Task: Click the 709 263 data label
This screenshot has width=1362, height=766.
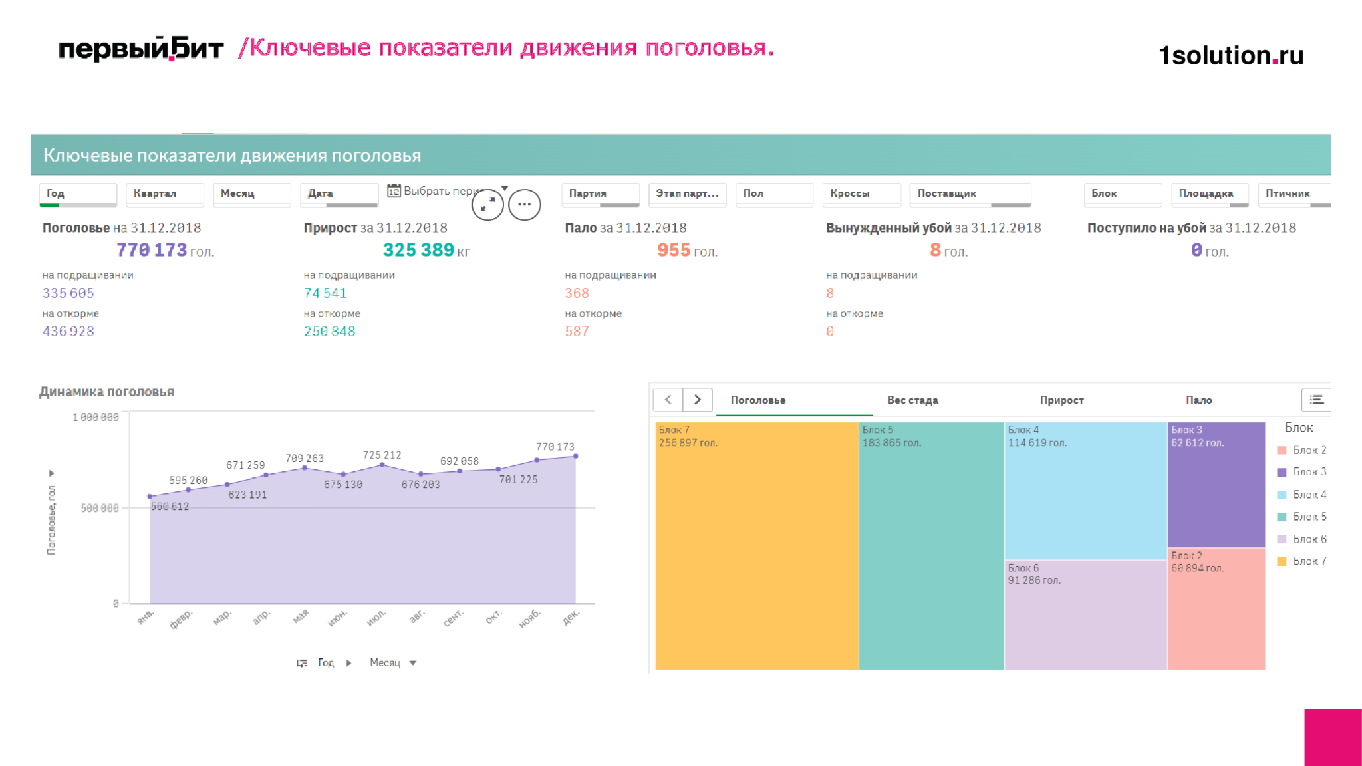Action: pyautogui.click(x=305, y=458)
